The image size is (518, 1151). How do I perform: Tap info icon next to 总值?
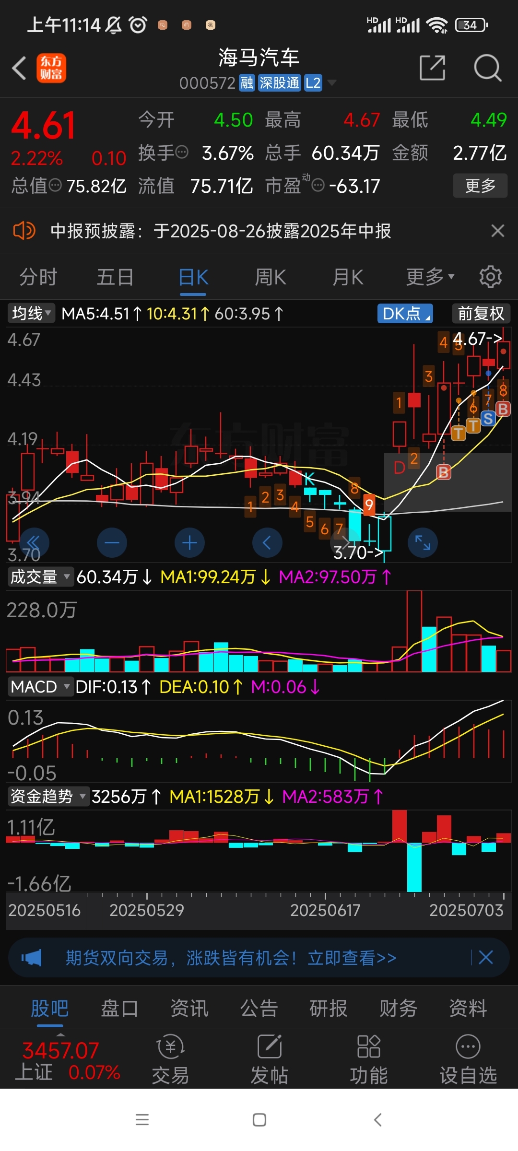(x=55, y=185)
